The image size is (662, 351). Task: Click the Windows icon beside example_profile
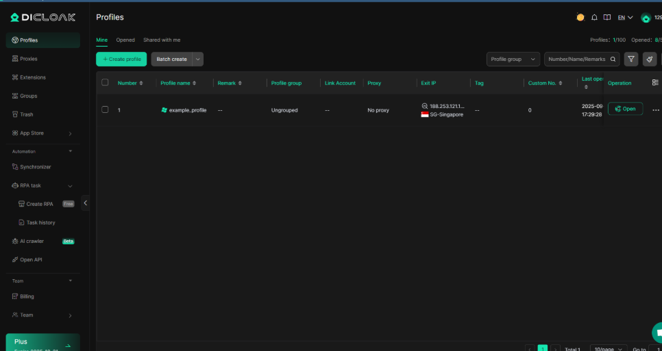[x=164, y=110]
